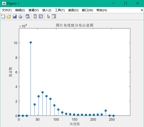Click the Print Figure printer icon
Image resolution: width=144 pixels, height=127 pixels.
20,17
